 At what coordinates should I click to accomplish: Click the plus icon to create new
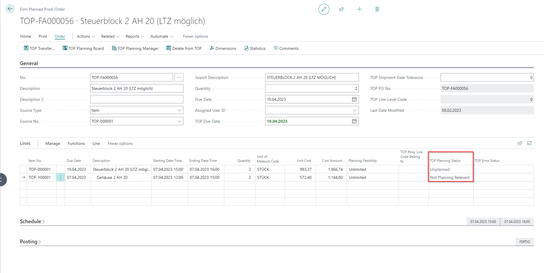[359, 9]
